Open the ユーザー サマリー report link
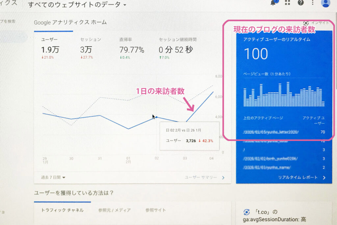337x225 pixels. (200, 177)
